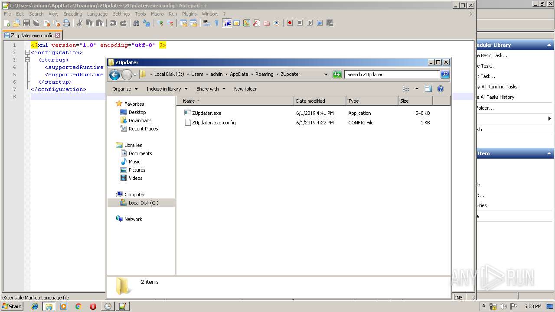The image size is (555, 312).
Task: Select Local Disk (C:) in the navigation pane
Action: pos(144,203)
